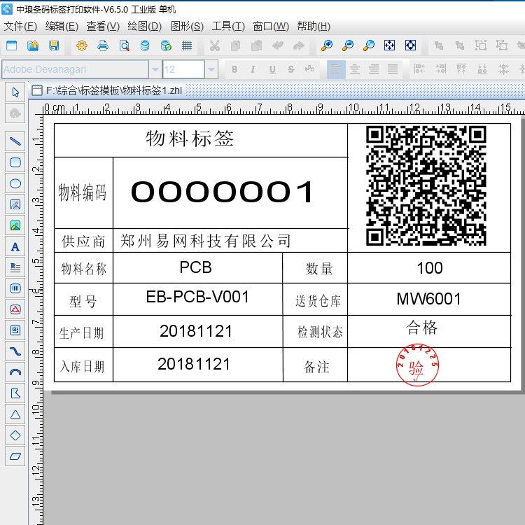
Task: Select the 郑州易网科技有限公司 supplier text
Action: click(x=206, y=241)
